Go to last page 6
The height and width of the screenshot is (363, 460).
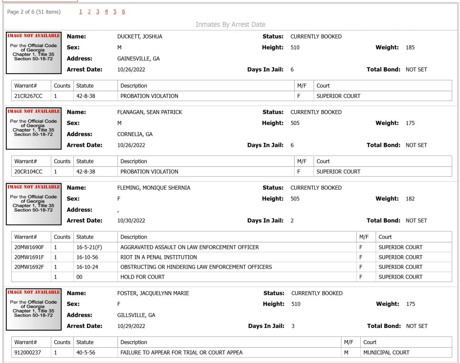click(x=124, y=12)
